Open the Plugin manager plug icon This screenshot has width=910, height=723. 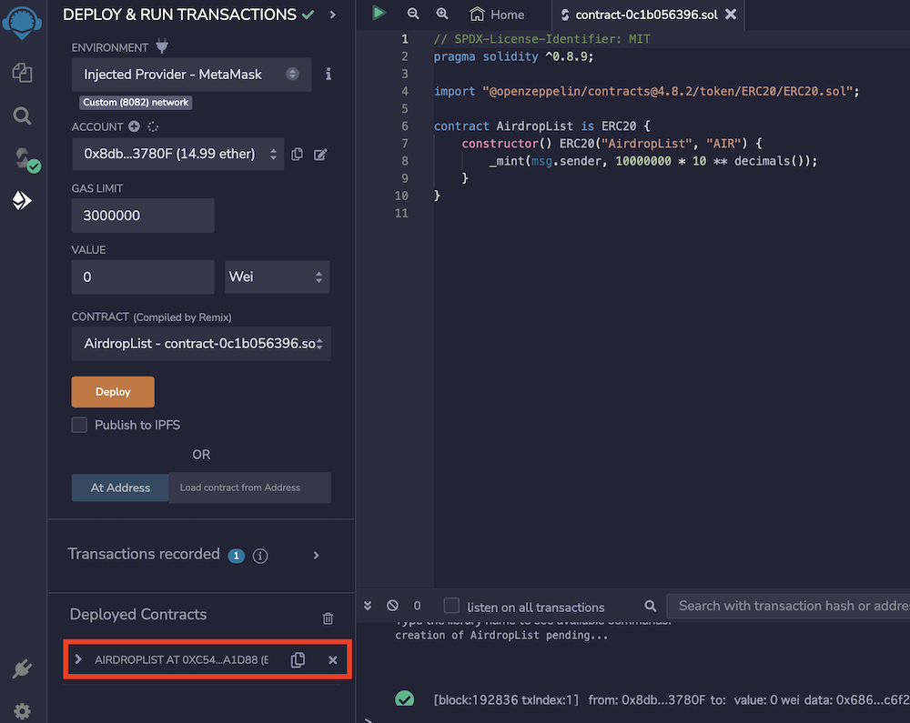23,670
